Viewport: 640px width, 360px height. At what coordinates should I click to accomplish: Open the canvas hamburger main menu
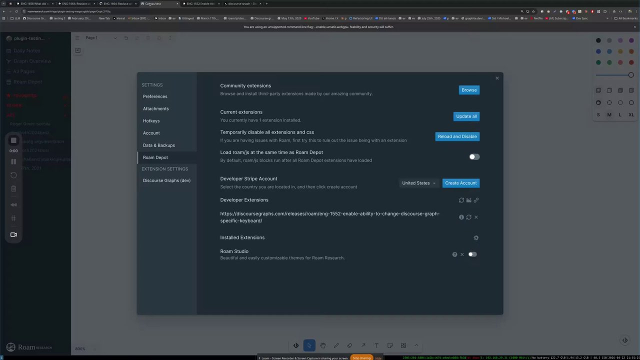[x=77, y=38]
